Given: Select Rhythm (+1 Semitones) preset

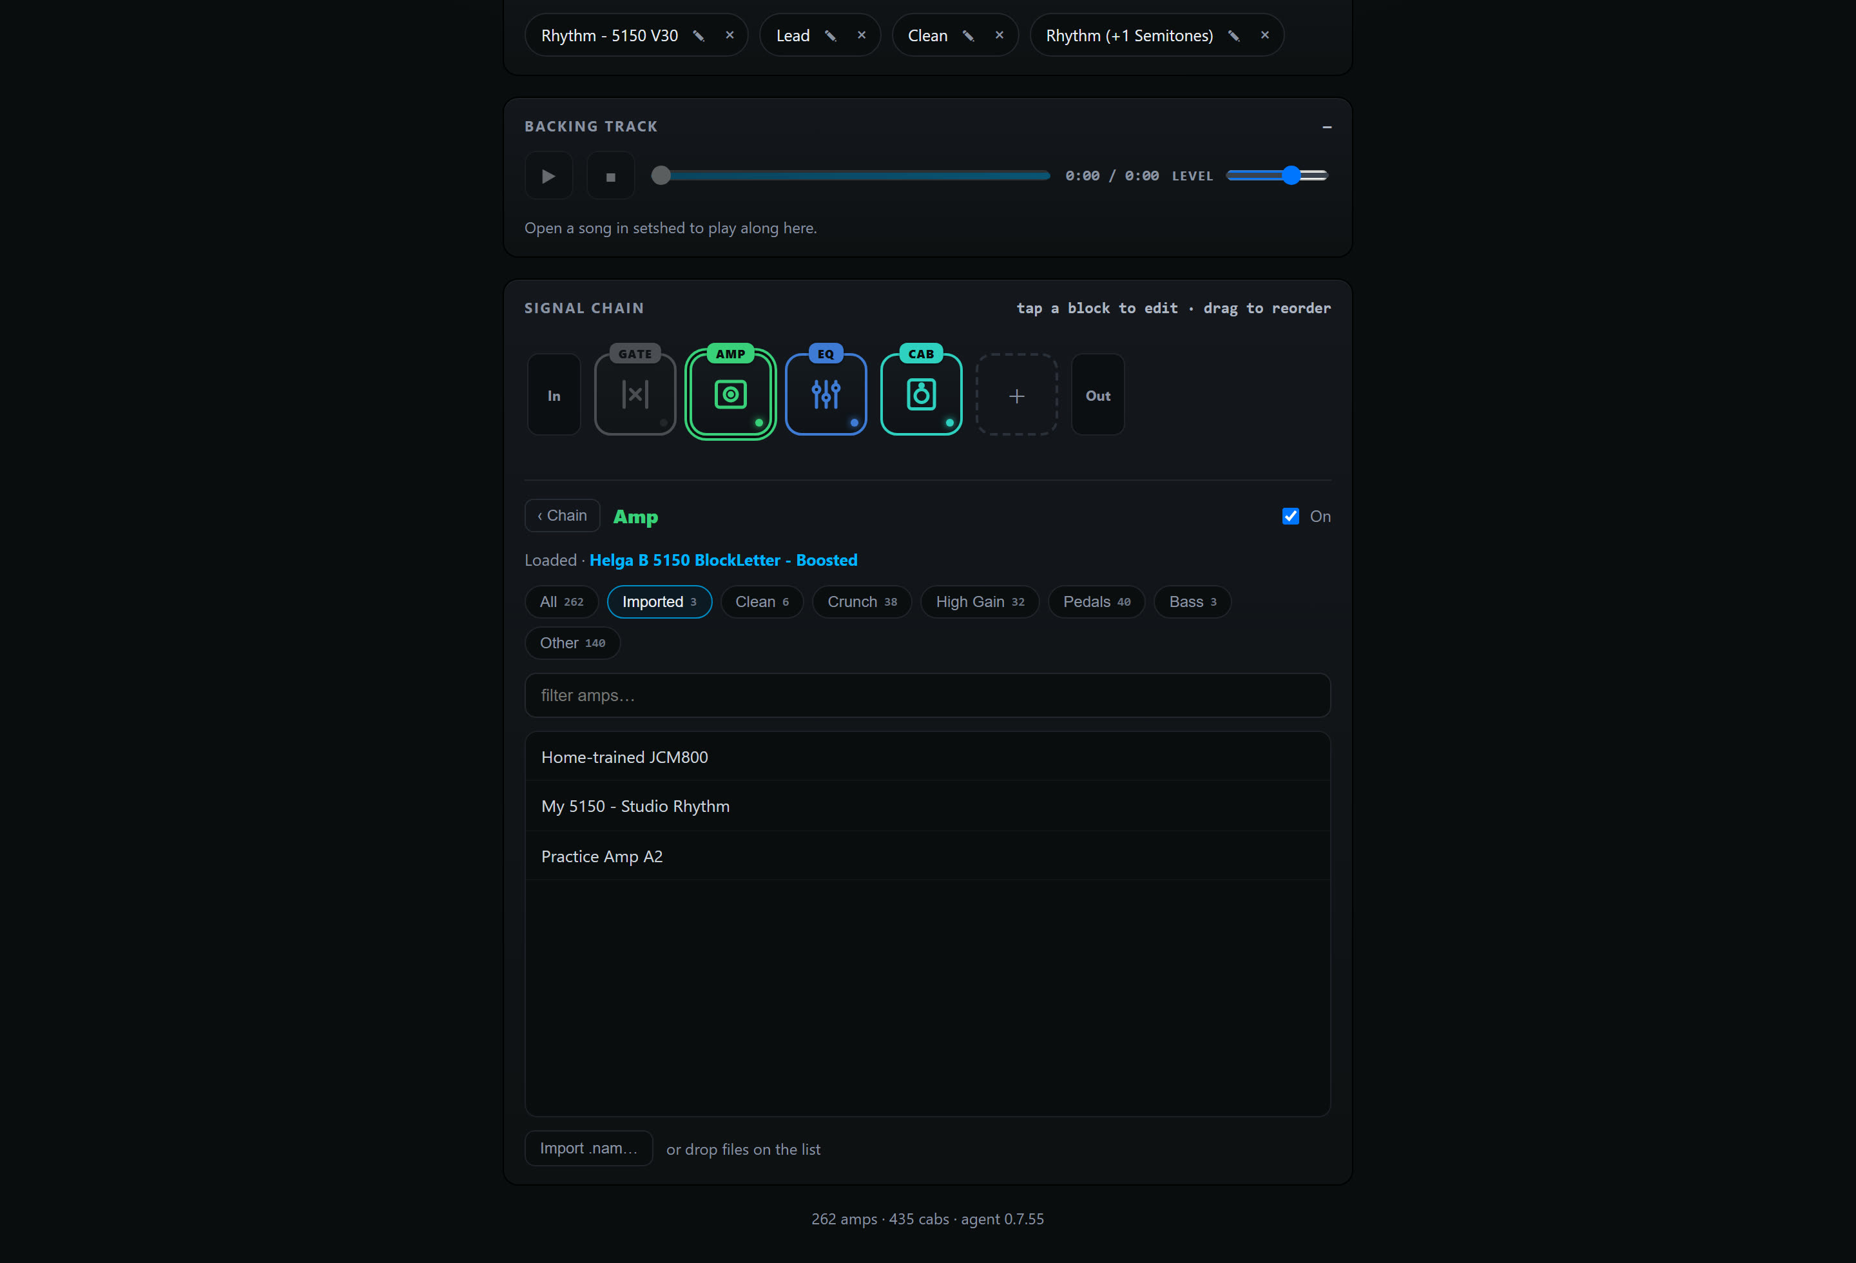Looking at the screenshot, I should 1129,36.
